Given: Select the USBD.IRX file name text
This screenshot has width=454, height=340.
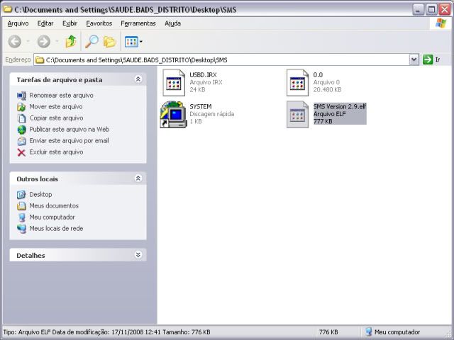Looking at the screenshot, I should [x=203, y=75].
